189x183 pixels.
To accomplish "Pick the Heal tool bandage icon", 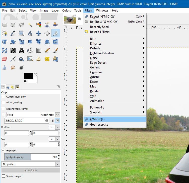I will coord(47,59).
